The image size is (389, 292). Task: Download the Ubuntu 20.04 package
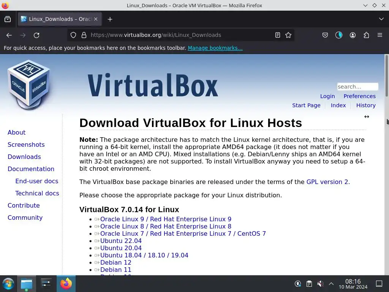pos(121,248)
